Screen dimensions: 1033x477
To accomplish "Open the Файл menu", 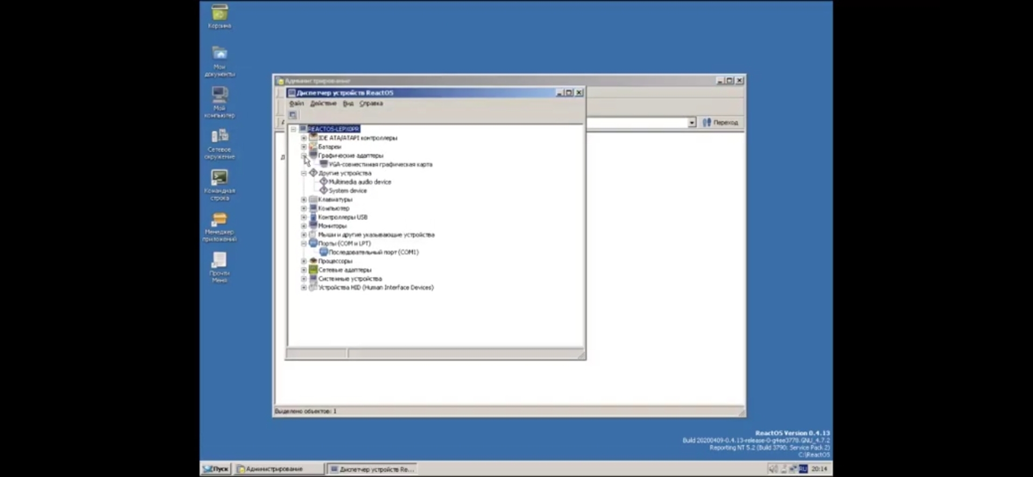I will point(296,103).
